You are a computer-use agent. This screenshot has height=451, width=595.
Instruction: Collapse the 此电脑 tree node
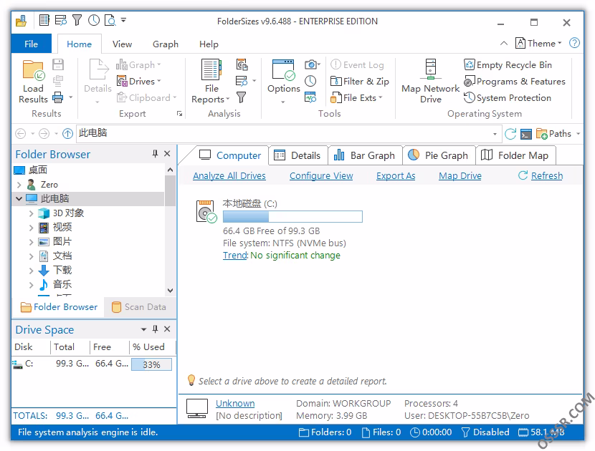coord(19,198)
